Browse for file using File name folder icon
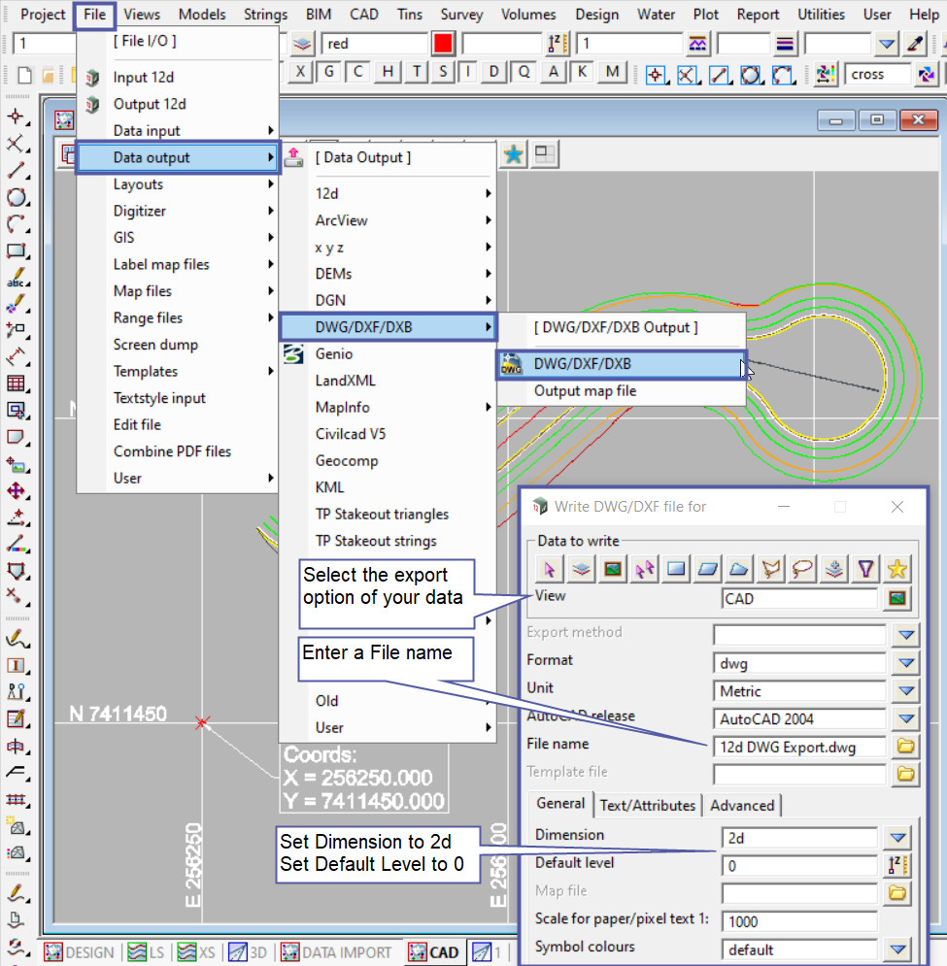The image size is (947, 966). coord(905,747)
